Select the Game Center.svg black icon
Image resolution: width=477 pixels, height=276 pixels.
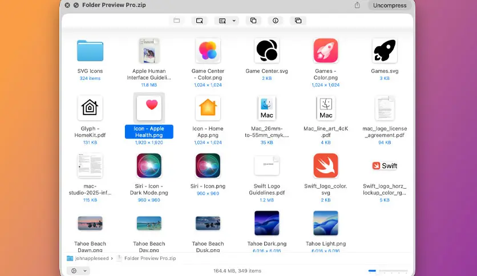click(267, 50)
